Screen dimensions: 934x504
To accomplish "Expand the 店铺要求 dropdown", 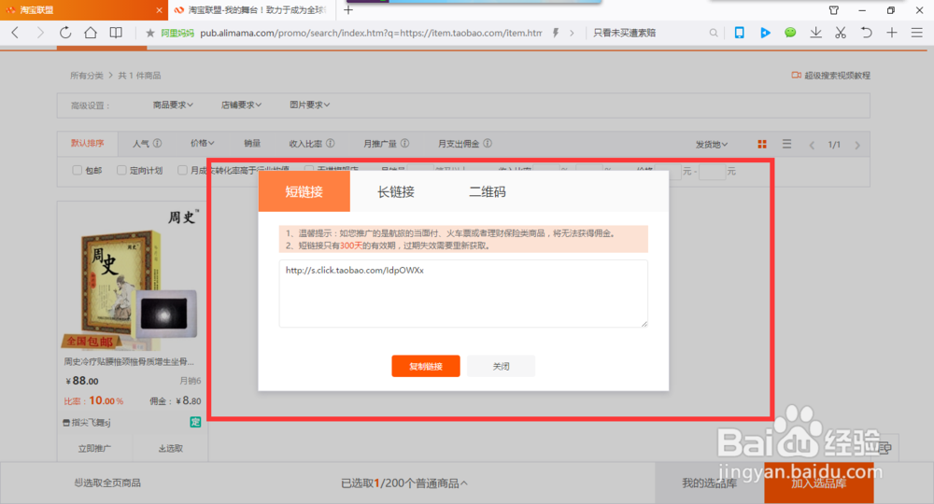I will (241, 105).
